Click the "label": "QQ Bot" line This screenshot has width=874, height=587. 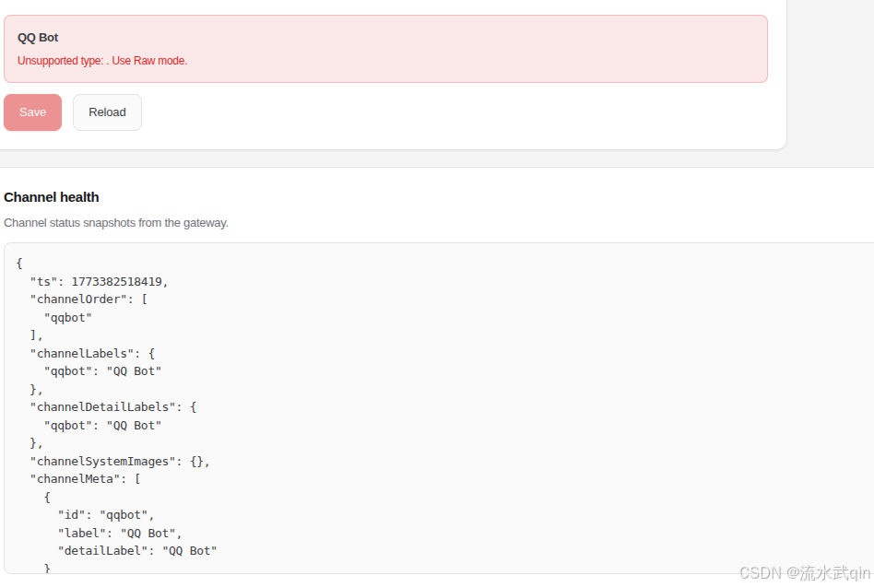coord(120,534)
